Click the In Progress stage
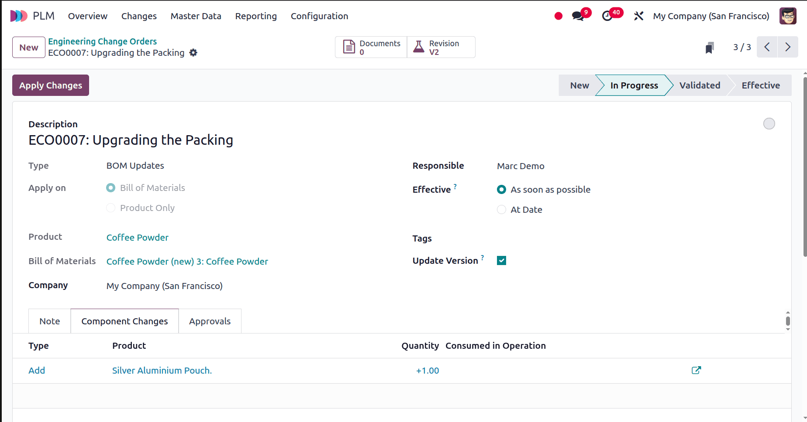The width and height of the screenshot is (807, 422). point(634,85)
